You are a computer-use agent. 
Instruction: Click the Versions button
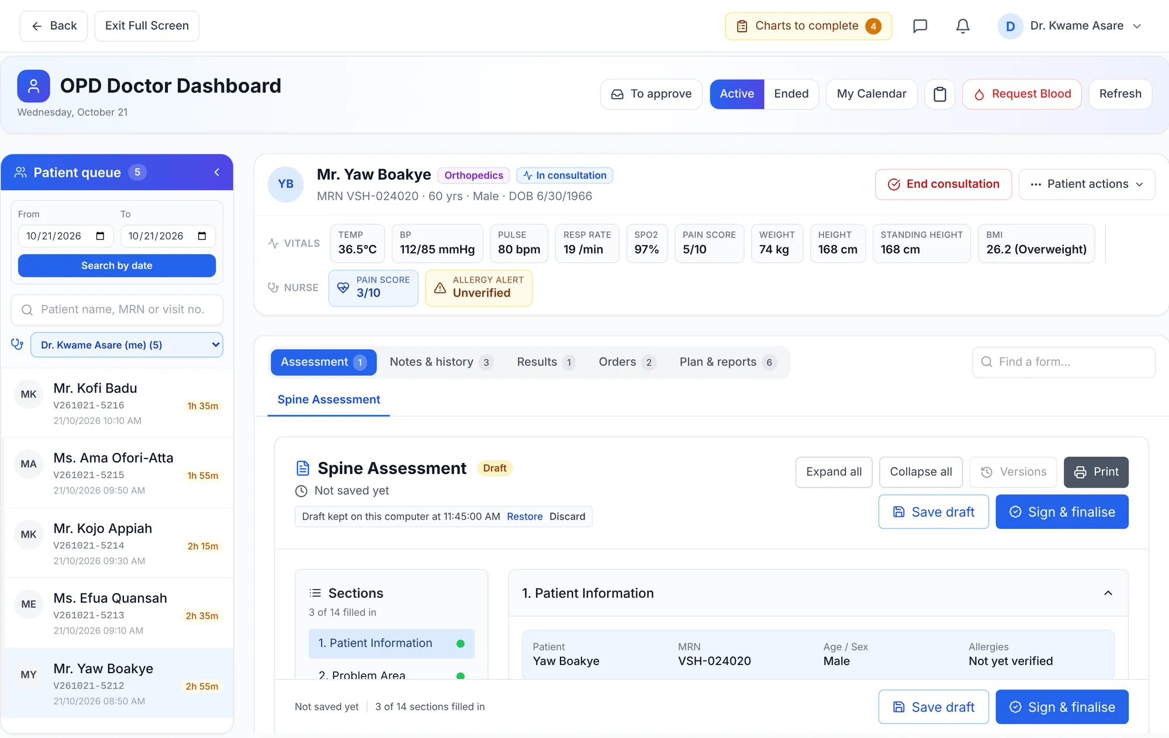[1013, 472]
